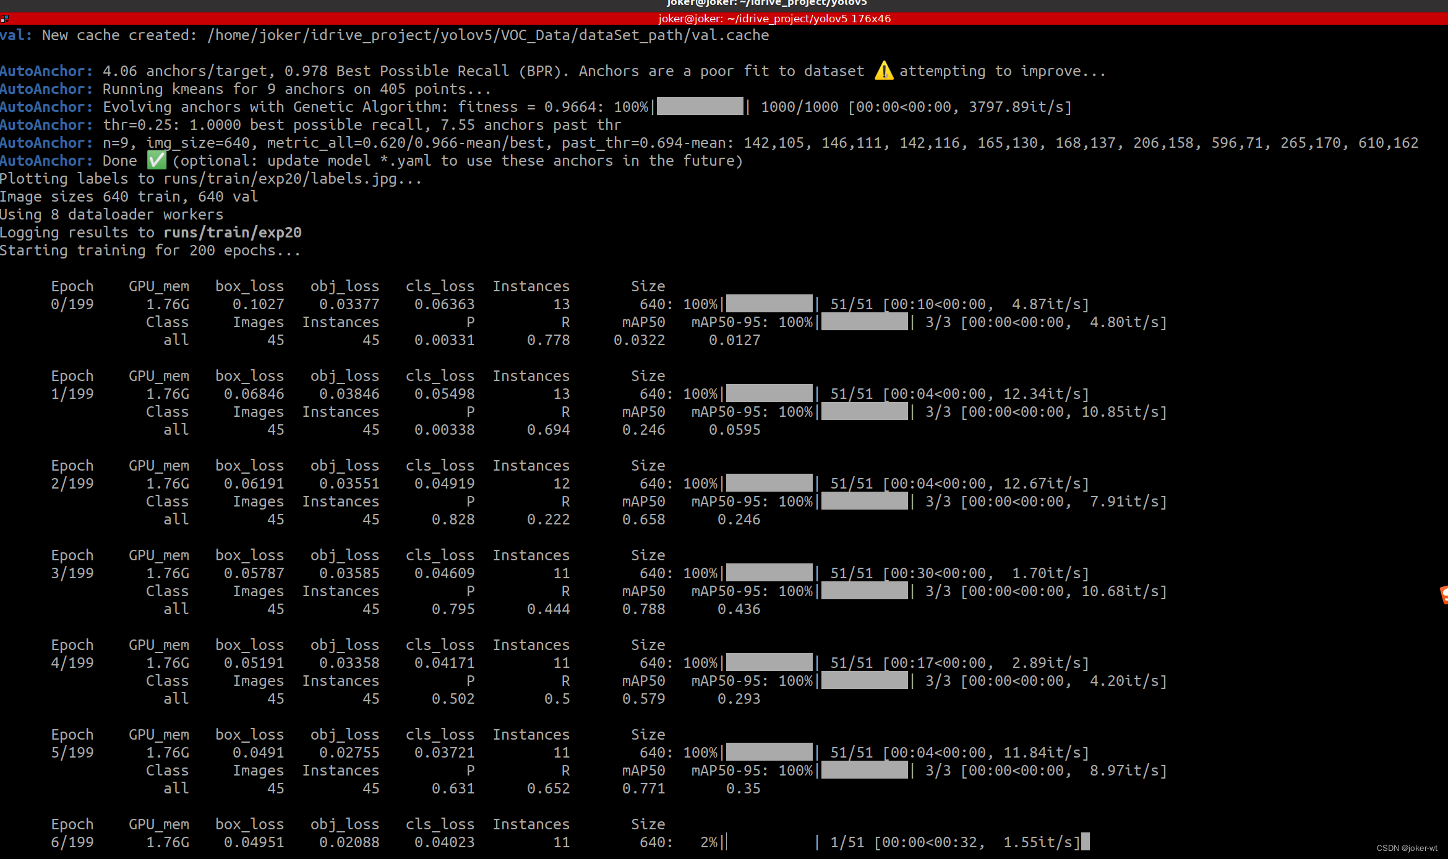Click 'Using 8 dataloader workers' line
Screen dimensions: 1448x859
pyautogui.click(x=111, y=215)
